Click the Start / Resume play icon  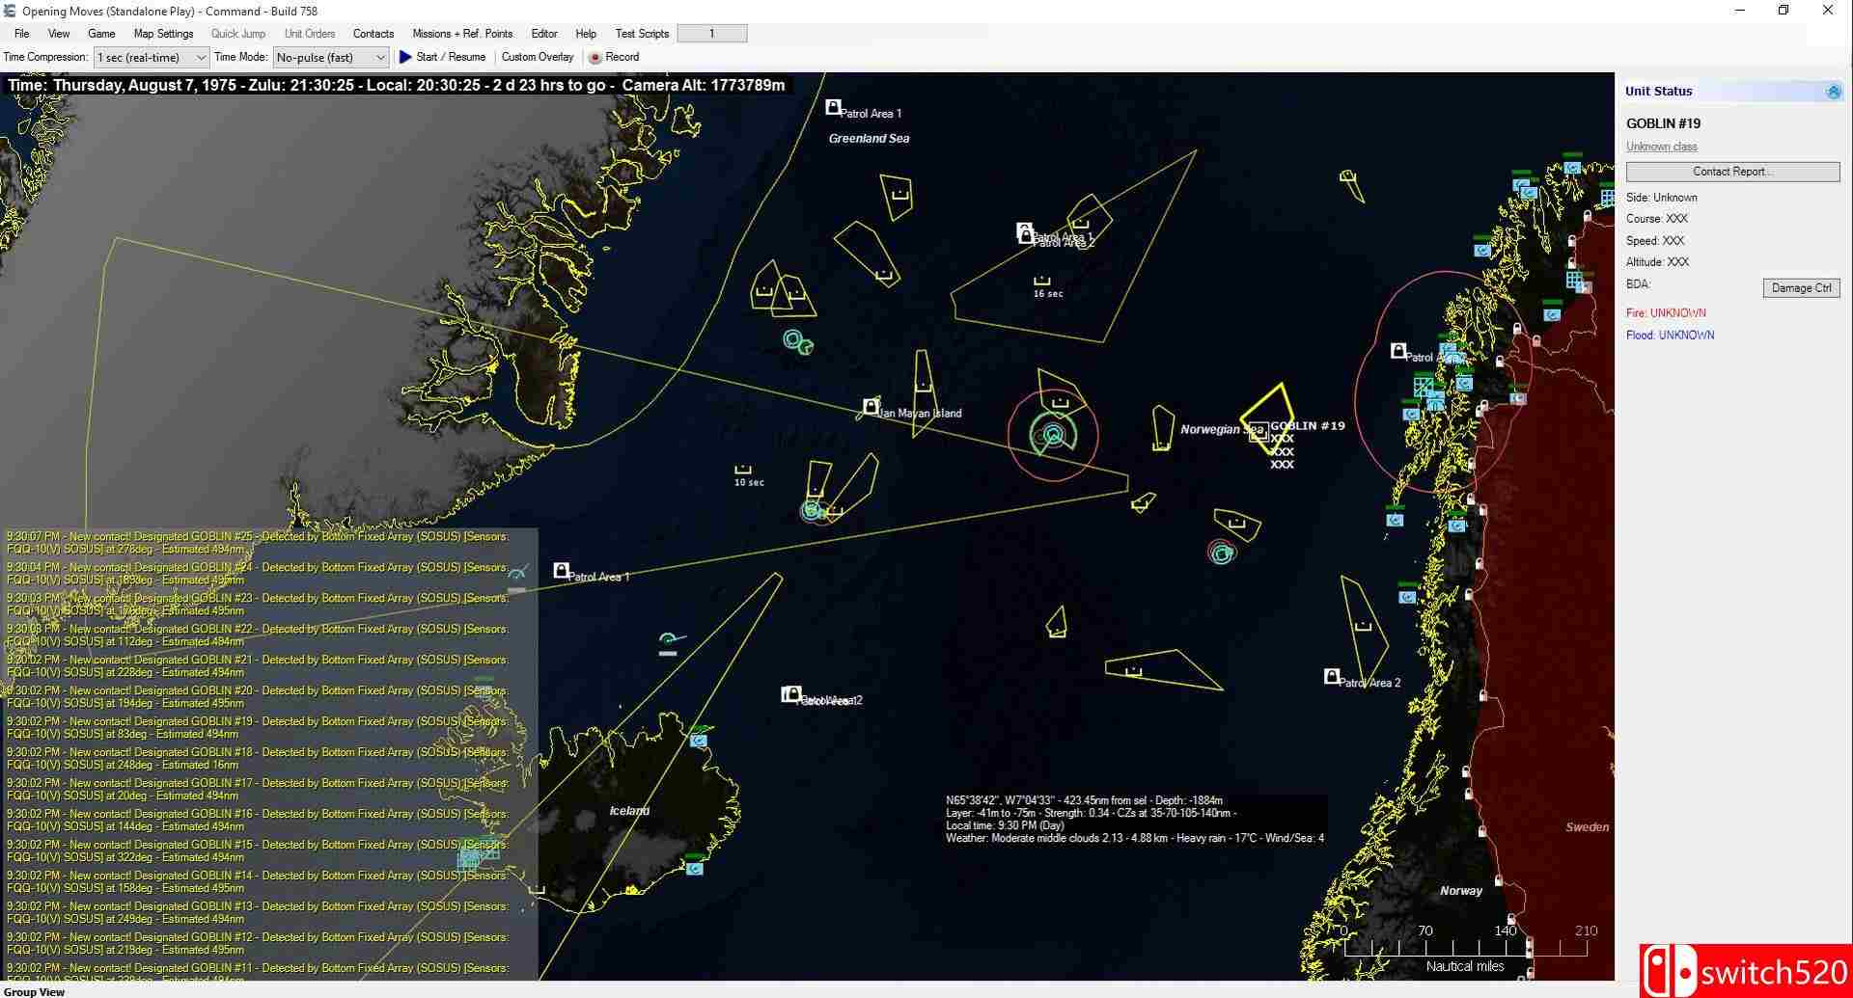(x=405, y=57)
